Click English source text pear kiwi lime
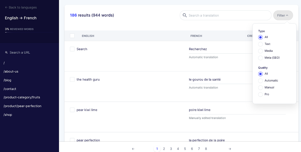 click(87, 110)
